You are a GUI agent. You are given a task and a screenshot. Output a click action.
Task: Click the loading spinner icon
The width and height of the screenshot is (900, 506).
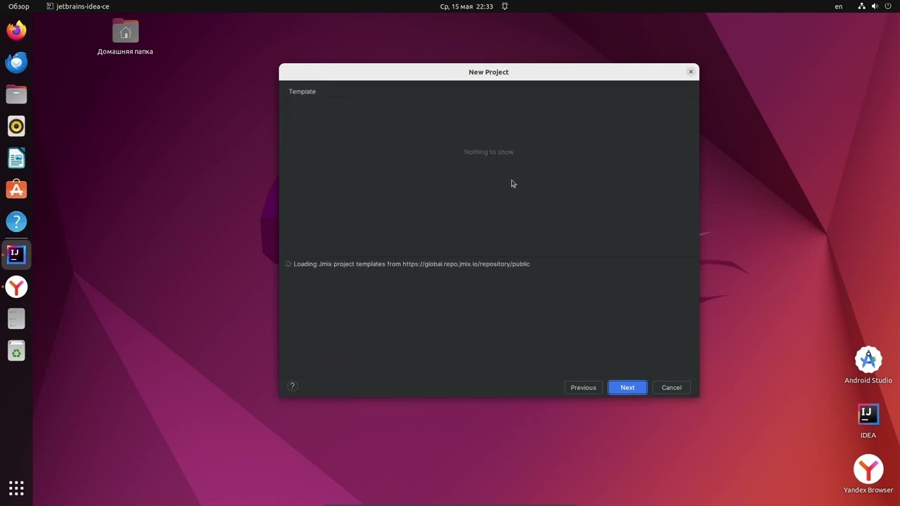coord(288,264)
